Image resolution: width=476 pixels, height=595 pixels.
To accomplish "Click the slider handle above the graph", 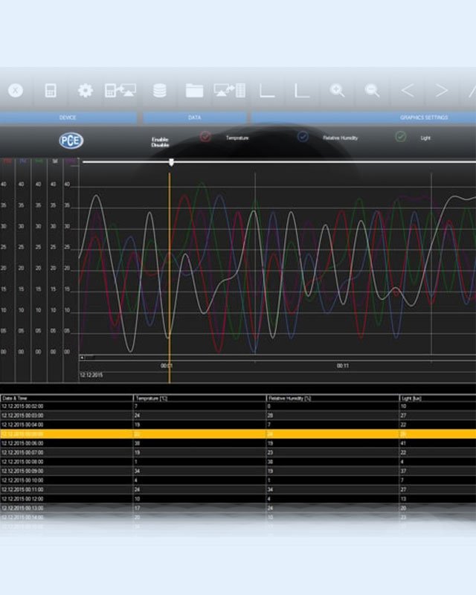I will (171, 162).
